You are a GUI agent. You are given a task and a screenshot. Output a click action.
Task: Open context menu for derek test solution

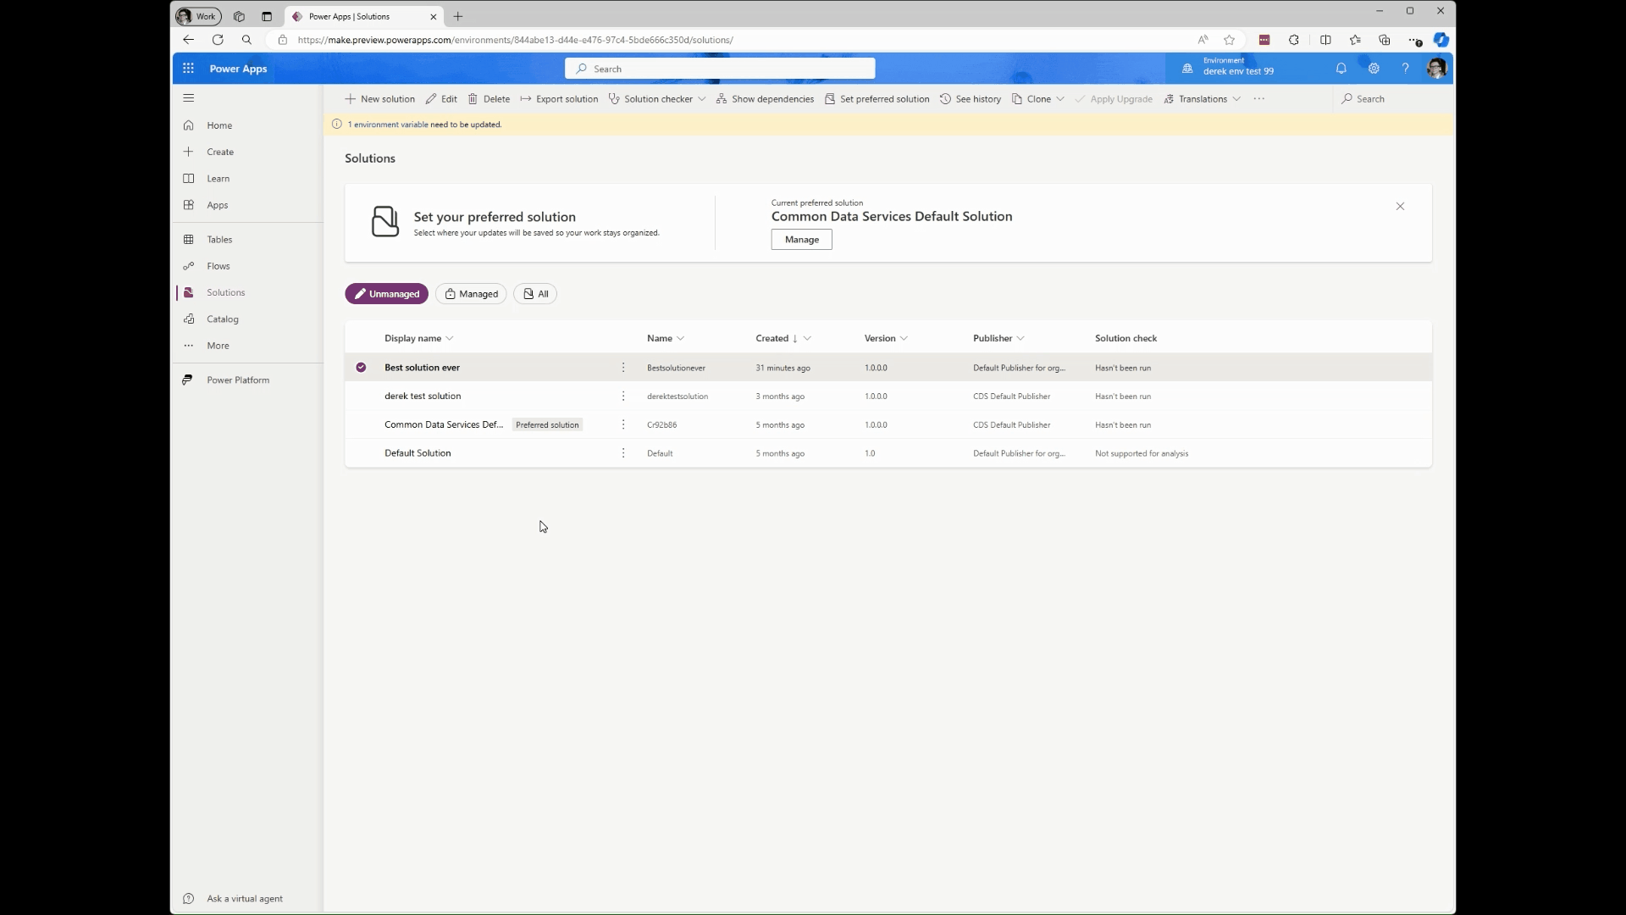point(622,396)
